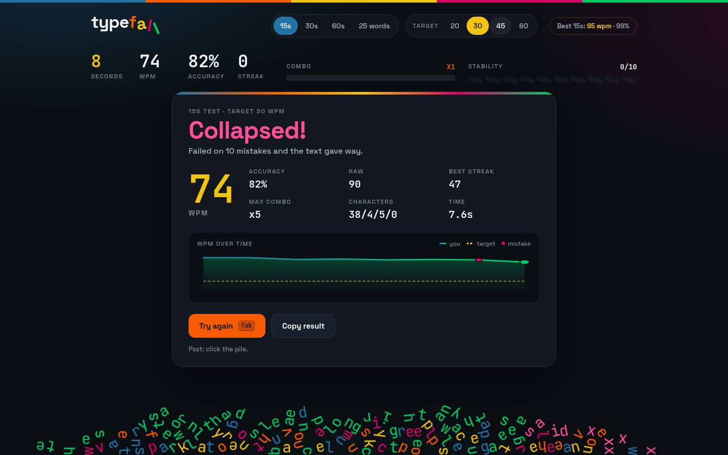Click the "target" legend entry

[x=481, y=244]
